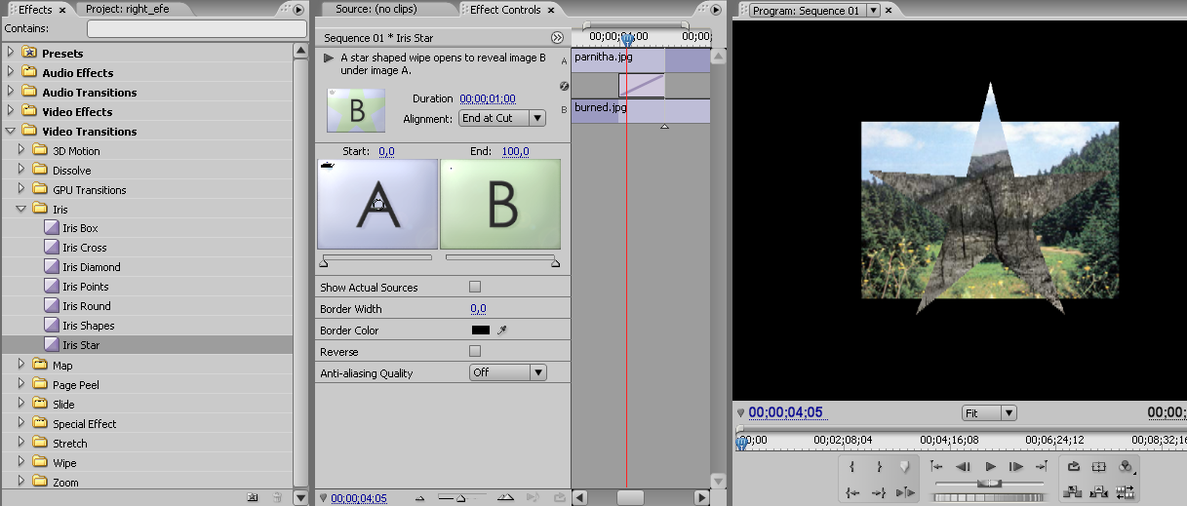1187x506 pixels.
Task: Click the Iris Points transition icon
Action: [52, 287]
